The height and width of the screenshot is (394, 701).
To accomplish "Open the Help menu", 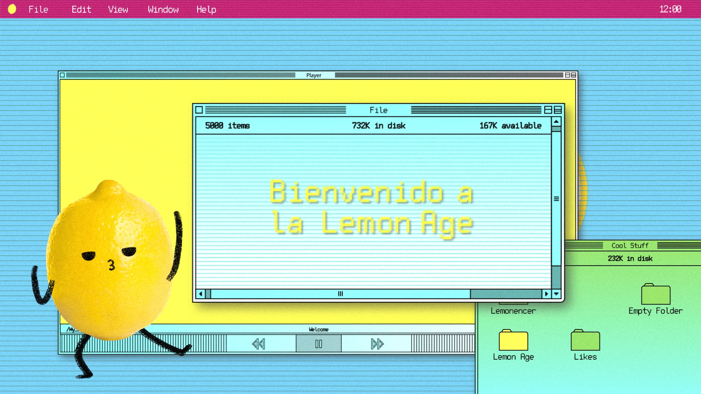I will 206,9.
